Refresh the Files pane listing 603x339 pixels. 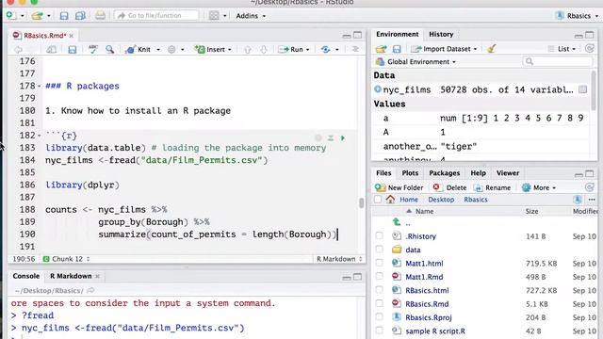tap(589, 187)
